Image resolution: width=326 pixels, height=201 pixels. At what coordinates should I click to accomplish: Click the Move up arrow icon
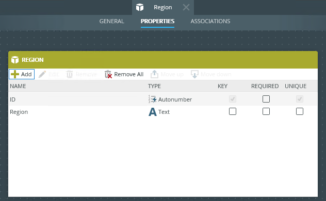[x=154, y=74]
